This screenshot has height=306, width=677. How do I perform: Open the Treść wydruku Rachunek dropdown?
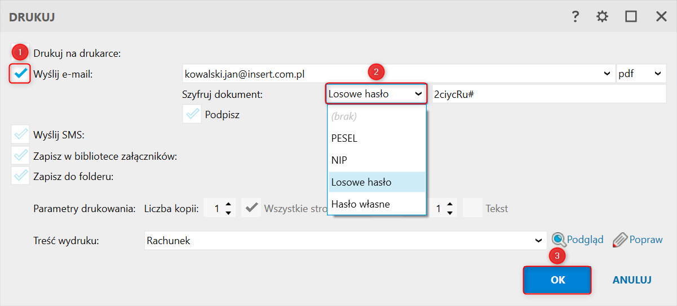point(537,241)
